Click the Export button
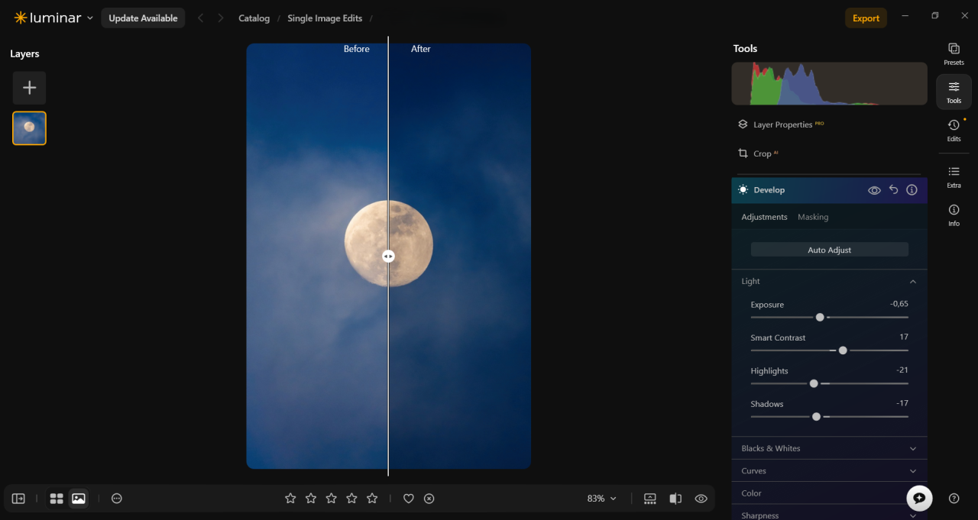The image size is (978, 520). (866, 18)
